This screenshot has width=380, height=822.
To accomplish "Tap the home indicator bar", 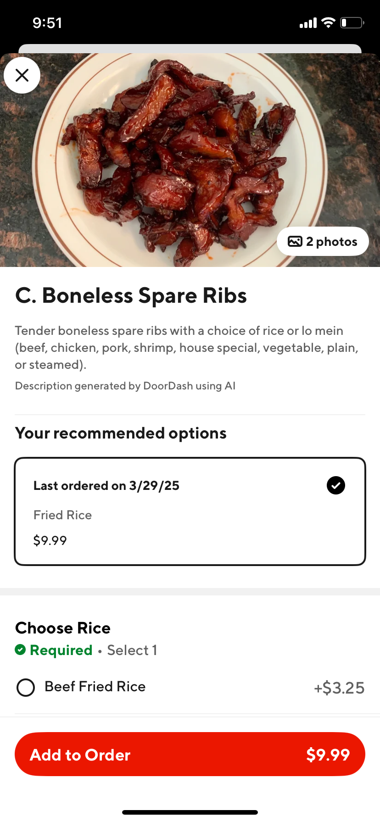I will pos(190,812).
